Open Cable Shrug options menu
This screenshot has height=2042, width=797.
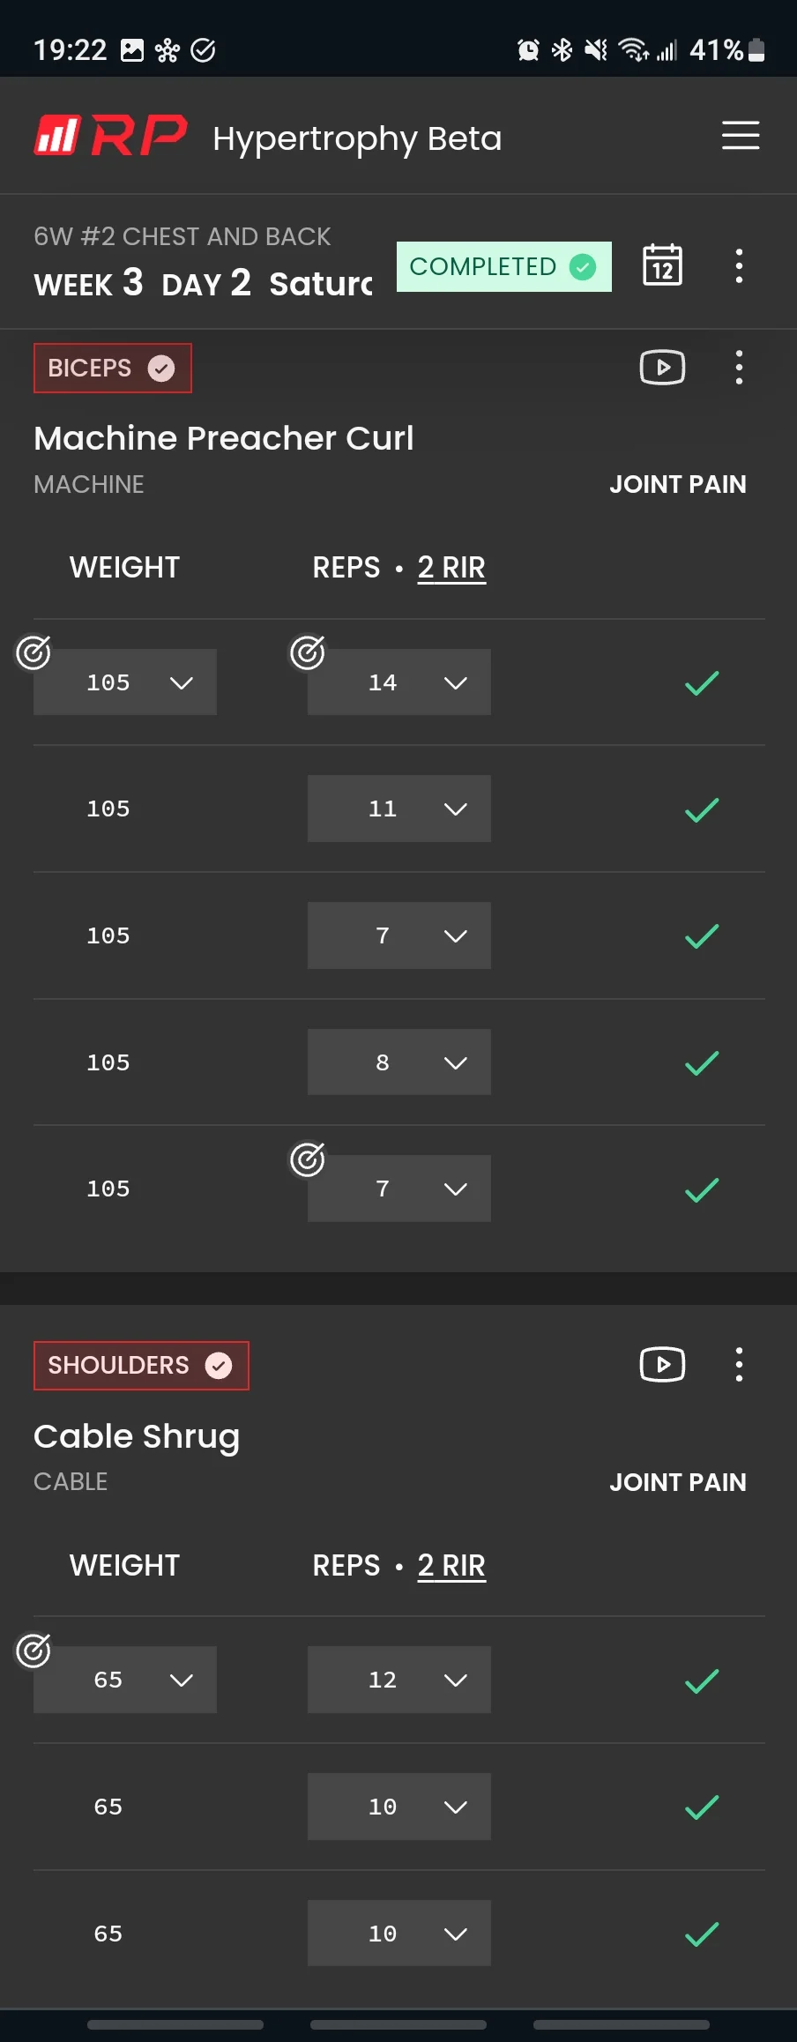tap(739, 1365)
